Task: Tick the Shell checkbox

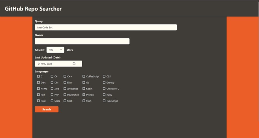Action: [x=65, y=101]
